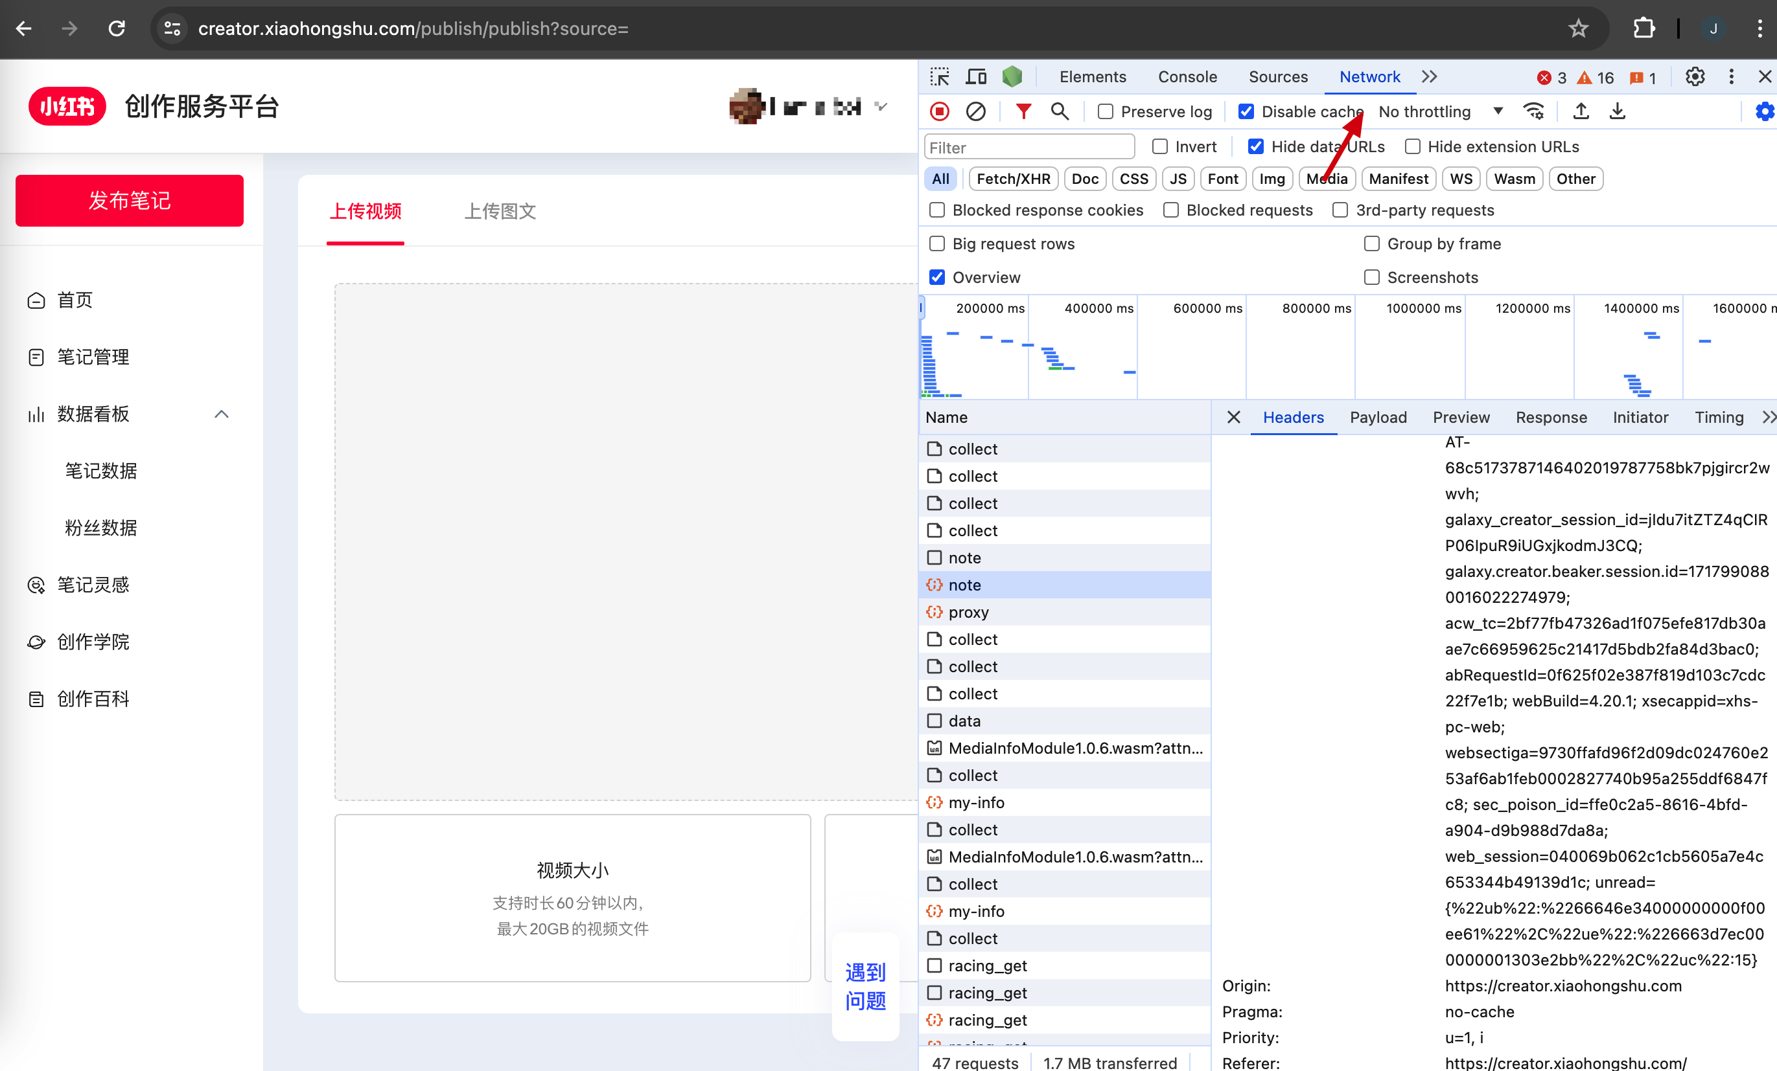This screenshot has width=1777, height=1071.
Task: Click the Media filter button
Action: coord(1325,179)
